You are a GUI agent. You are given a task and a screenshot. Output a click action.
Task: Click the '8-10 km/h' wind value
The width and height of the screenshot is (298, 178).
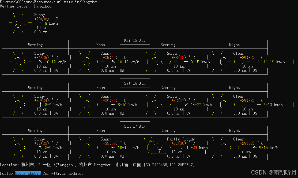[x=127, y=105]
